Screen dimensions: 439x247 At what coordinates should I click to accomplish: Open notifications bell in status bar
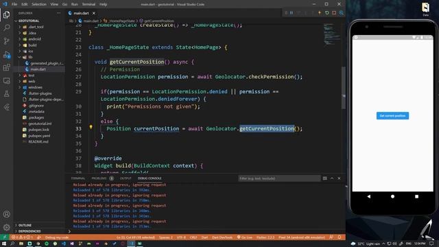point(340,237)
